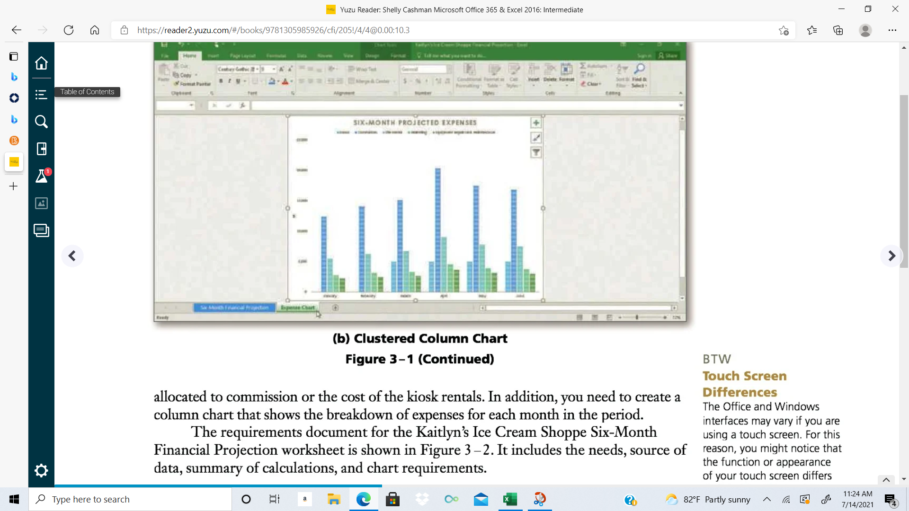Open Excel from the taskbar

coord(510,499)
